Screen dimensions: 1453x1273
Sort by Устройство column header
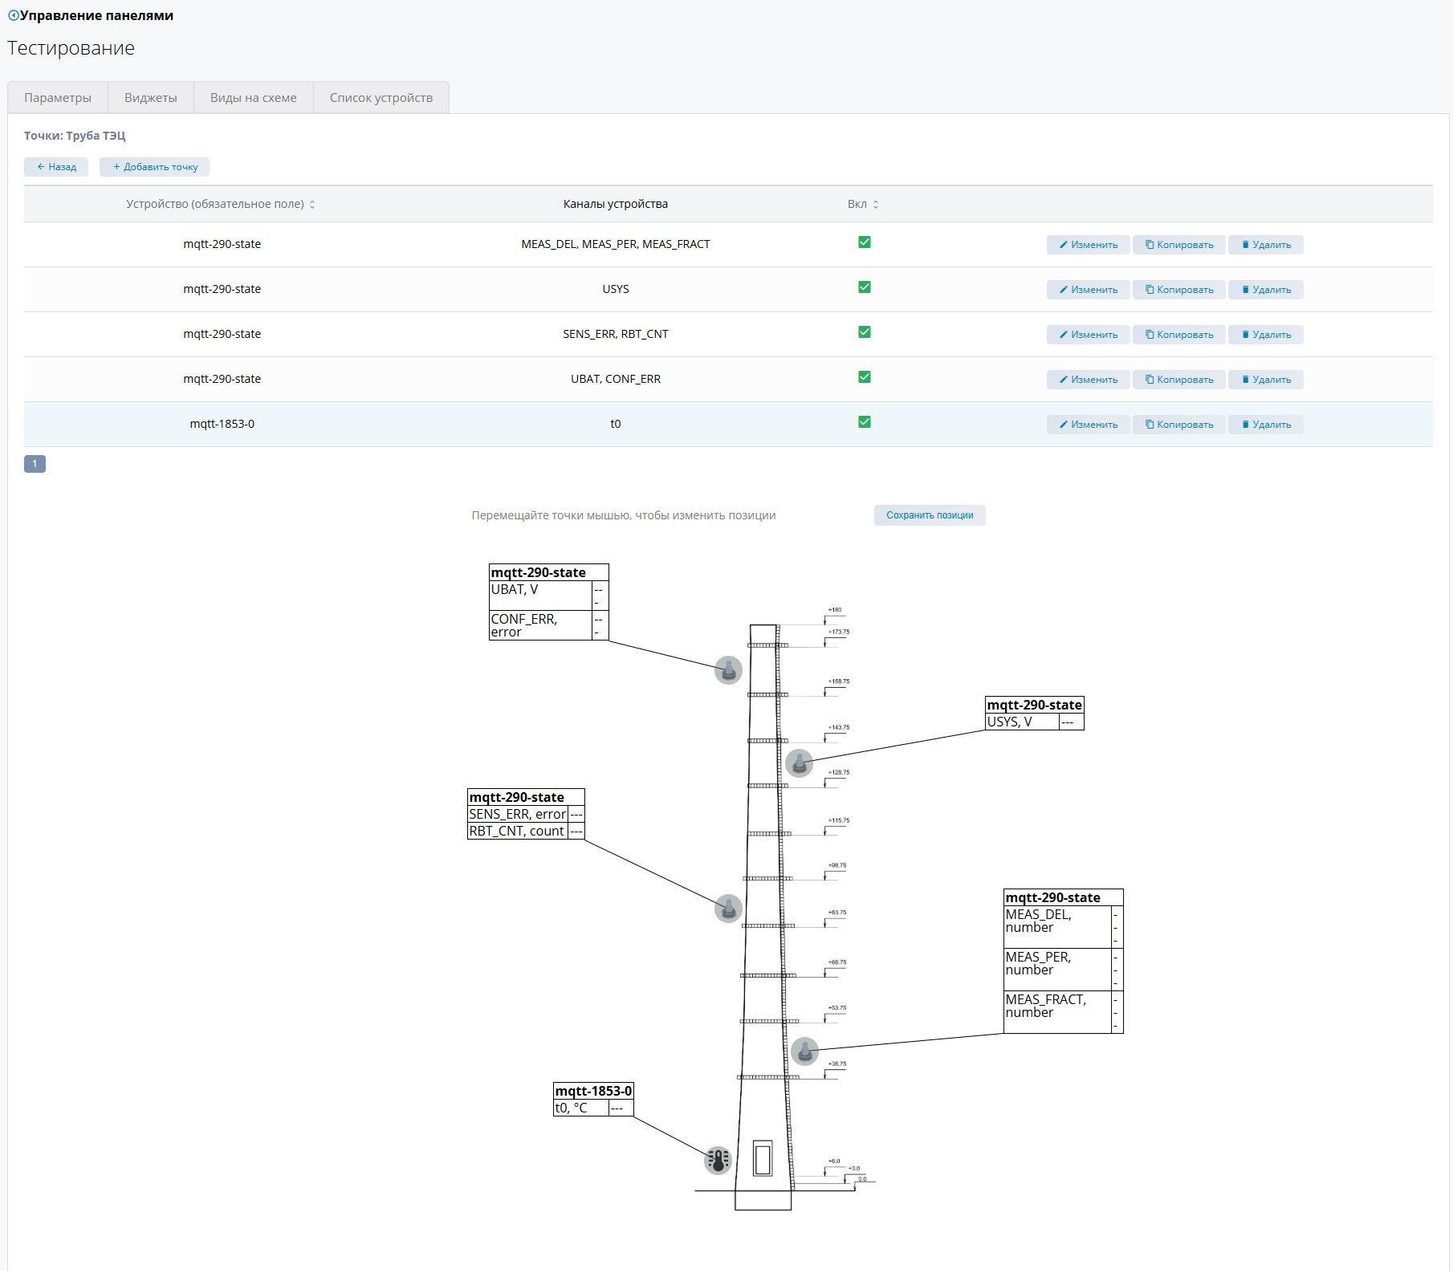[220, 204]
